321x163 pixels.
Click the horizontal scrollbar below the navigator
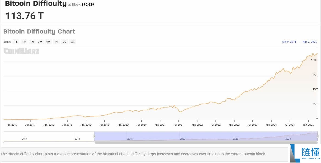coord(206,142)
